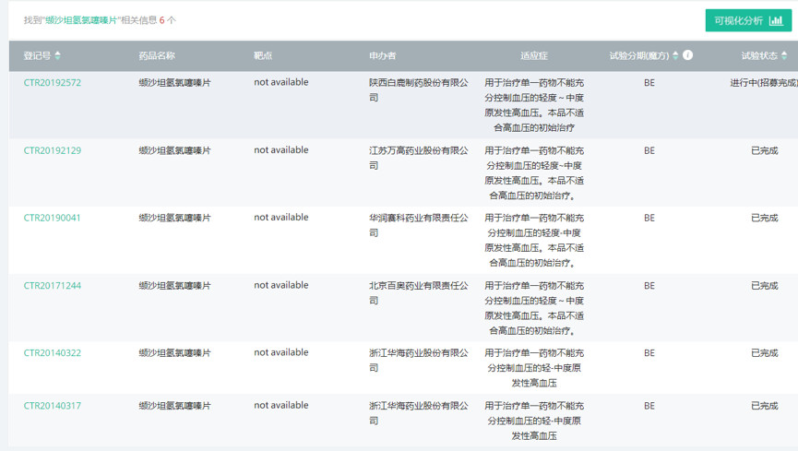
Task: Click the green search keyword 缬沙坦氢氯噻嗪片
Action: tap(81, 20)
